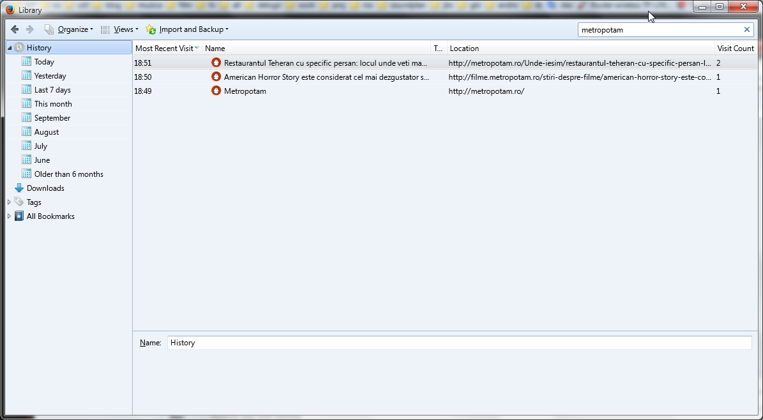Click the Import and Backup star icon
This screenshot has width=763, height=420.
point(151,30)
